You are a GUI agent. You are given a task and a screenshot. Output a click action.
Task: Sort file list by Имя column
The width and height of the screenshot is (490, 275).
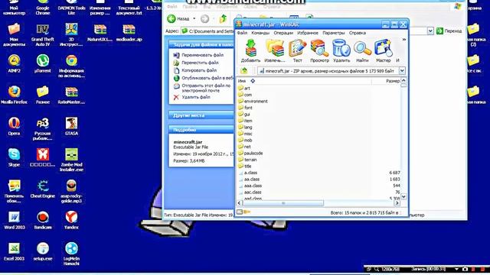pos(242,81)
